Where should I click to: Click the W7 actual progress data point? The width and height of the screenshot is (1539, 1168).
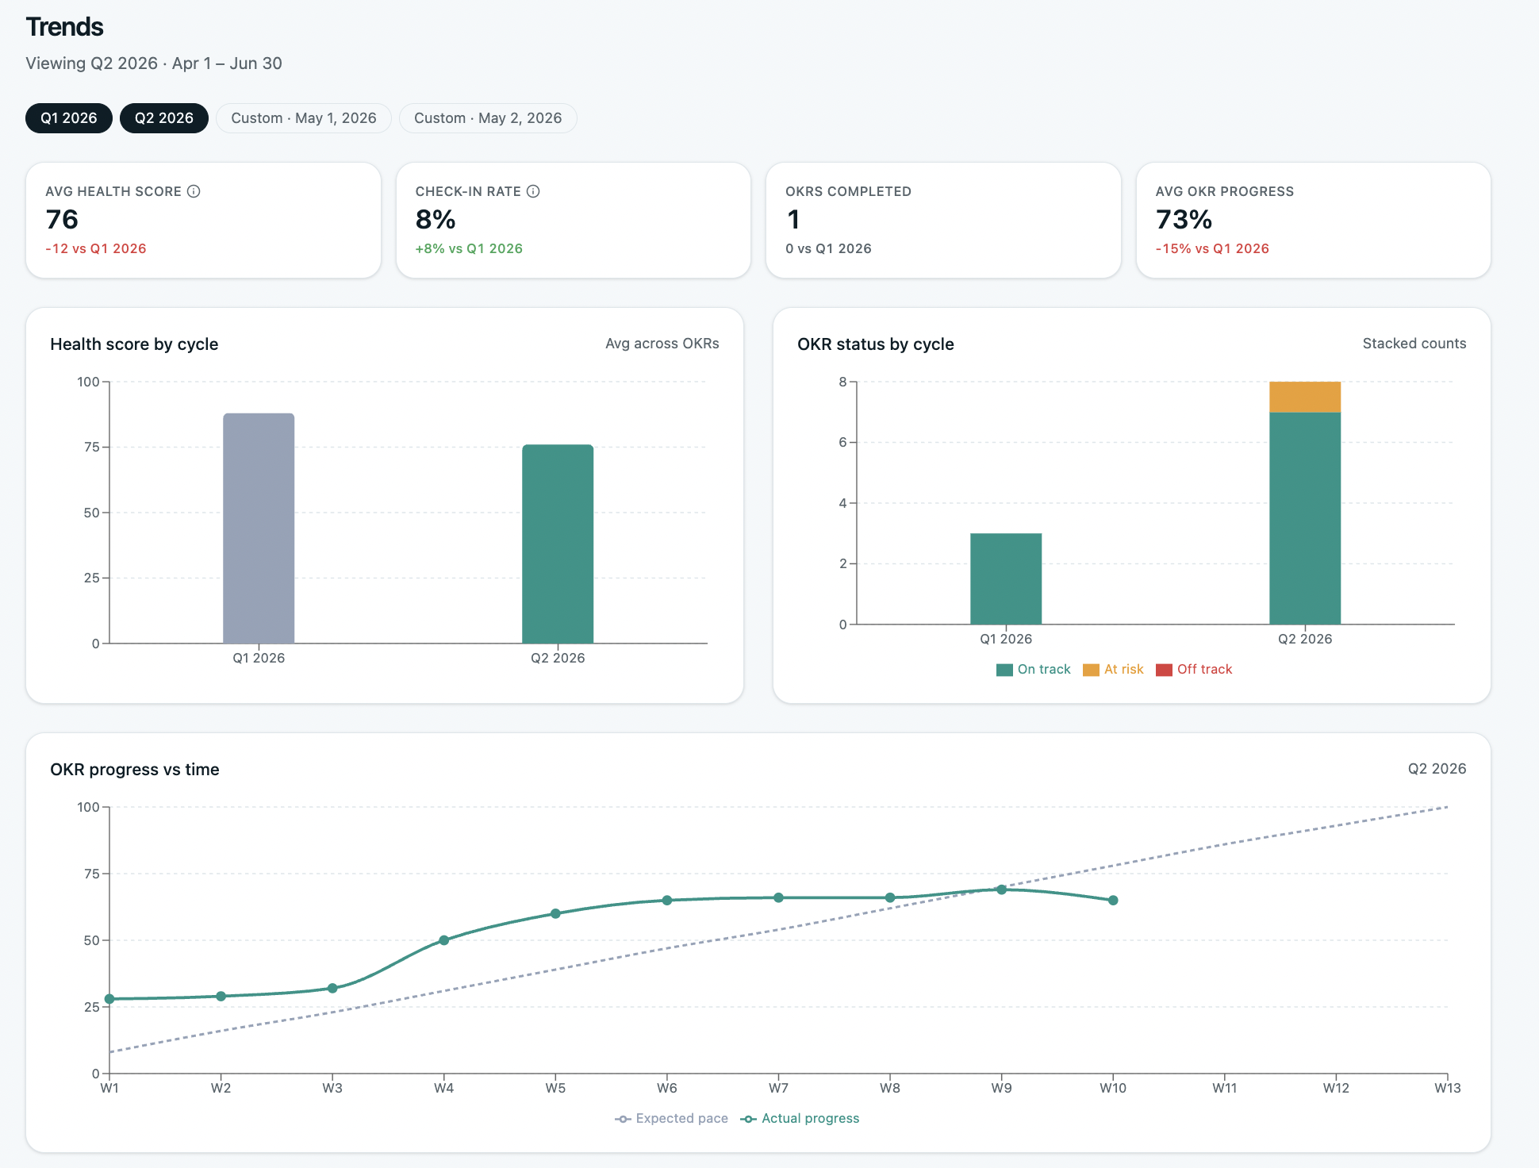(778, 897)
